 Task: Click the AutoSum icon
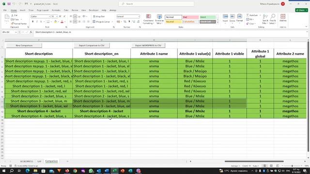[248, 15]
